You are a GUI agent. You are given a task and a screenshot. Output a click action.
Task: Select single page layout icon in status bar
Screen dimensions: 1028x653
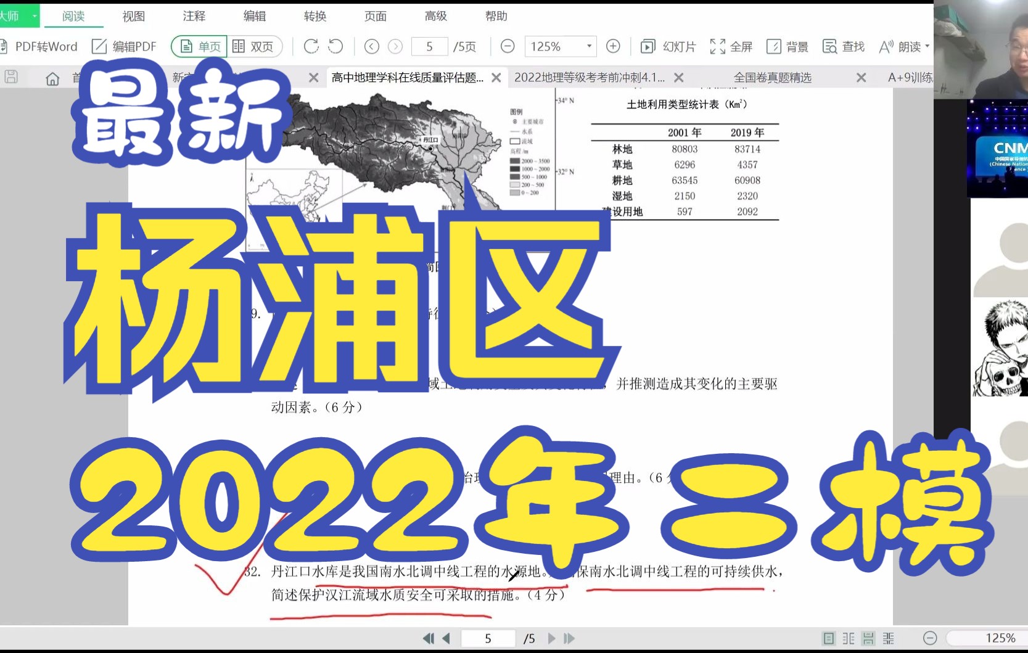829,638
